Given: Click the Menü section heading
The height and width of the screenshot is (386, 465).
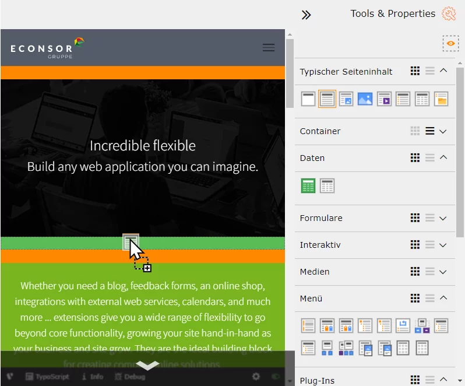Looking at the screenshot, I should pyautogui.click(x=311, y=298).
